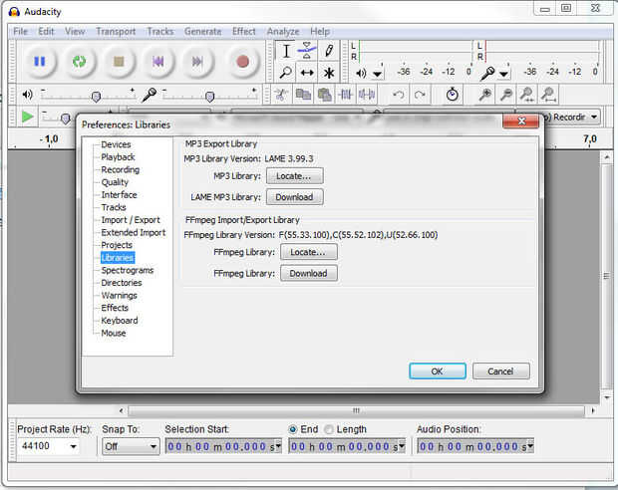Image resolution: width=618 pixels, height=490 pixels.
Task: Click the Fit Project zoom icon
Action: (548, 95)
